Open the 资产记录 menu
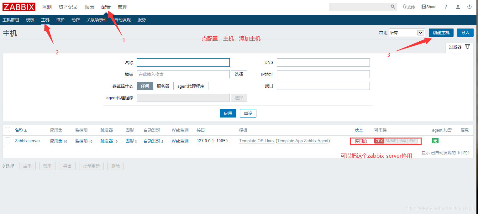The image size is (478, 214). pos(68,7)
